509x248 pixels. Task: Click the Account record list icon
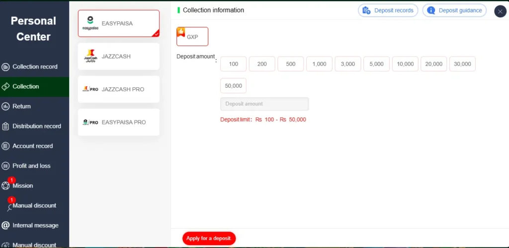pos(5,146)
